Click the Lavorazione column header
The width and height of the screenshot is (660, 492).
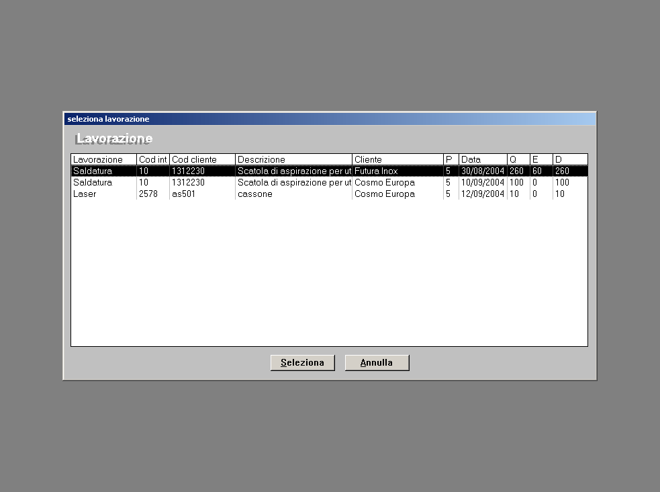[103, 159]
